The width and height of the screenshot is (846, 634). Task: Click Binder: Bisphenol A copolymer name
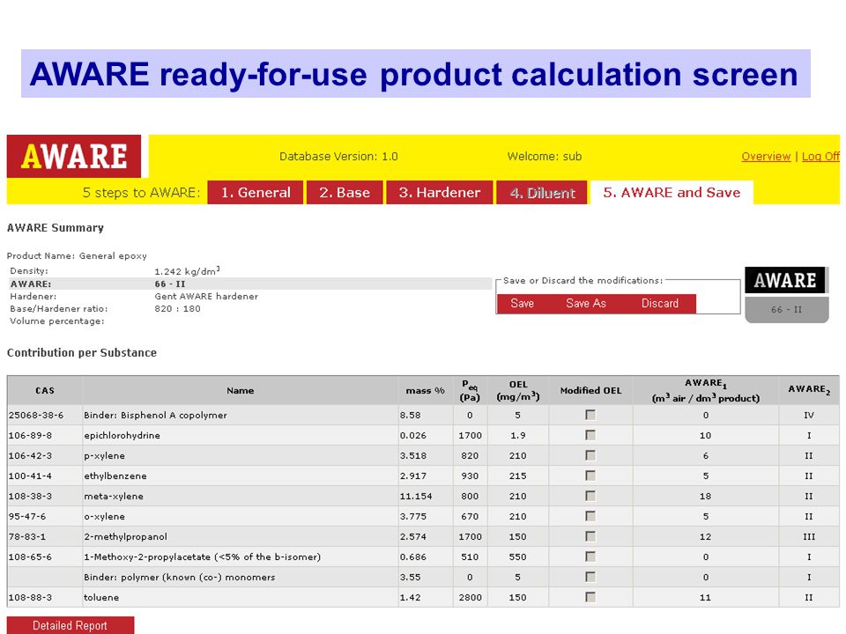tap(155, 415)
